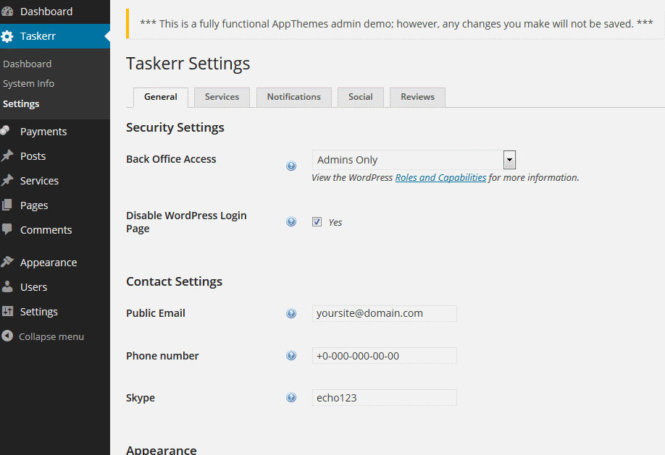Click the Collapse menu button

55,336
